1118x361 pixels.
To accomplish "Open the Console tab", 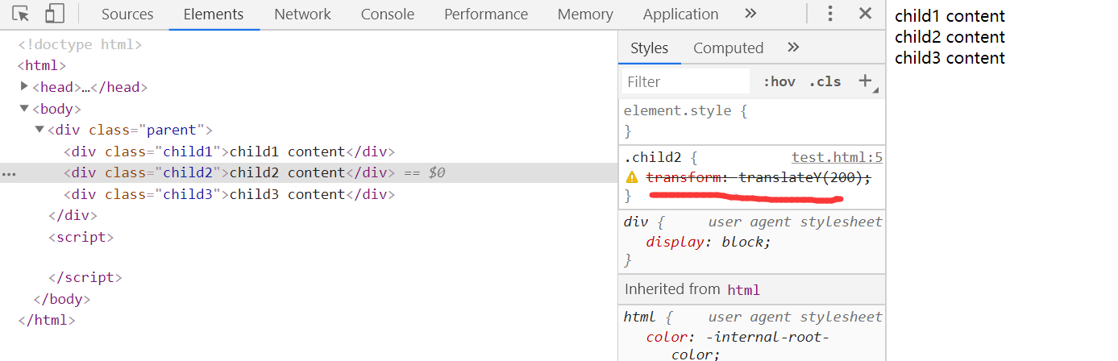I will coord(388,15).
